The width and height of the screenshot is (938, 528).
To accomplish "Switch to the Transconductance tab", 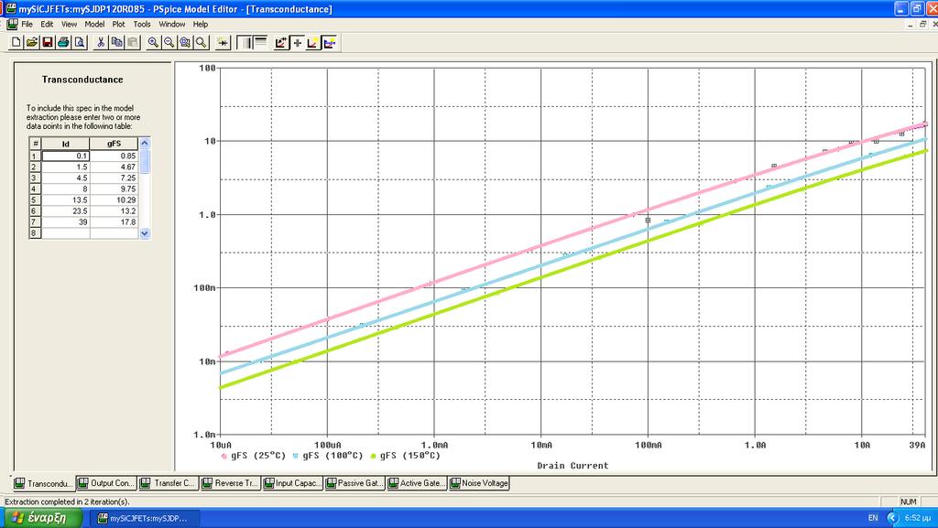I will coord(44,483).
